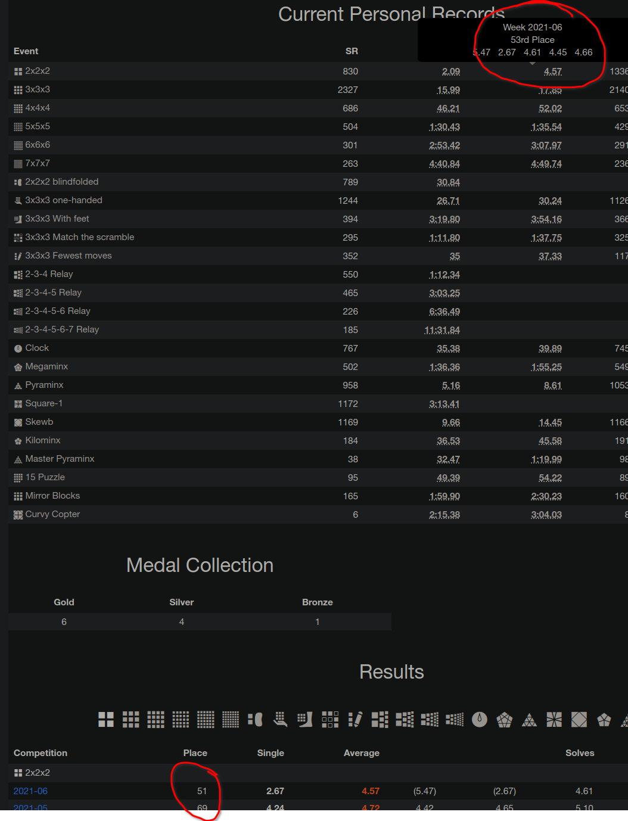Select the Pyraminx event icon in Results
The image size is (628, 821).
pos(529,720)
